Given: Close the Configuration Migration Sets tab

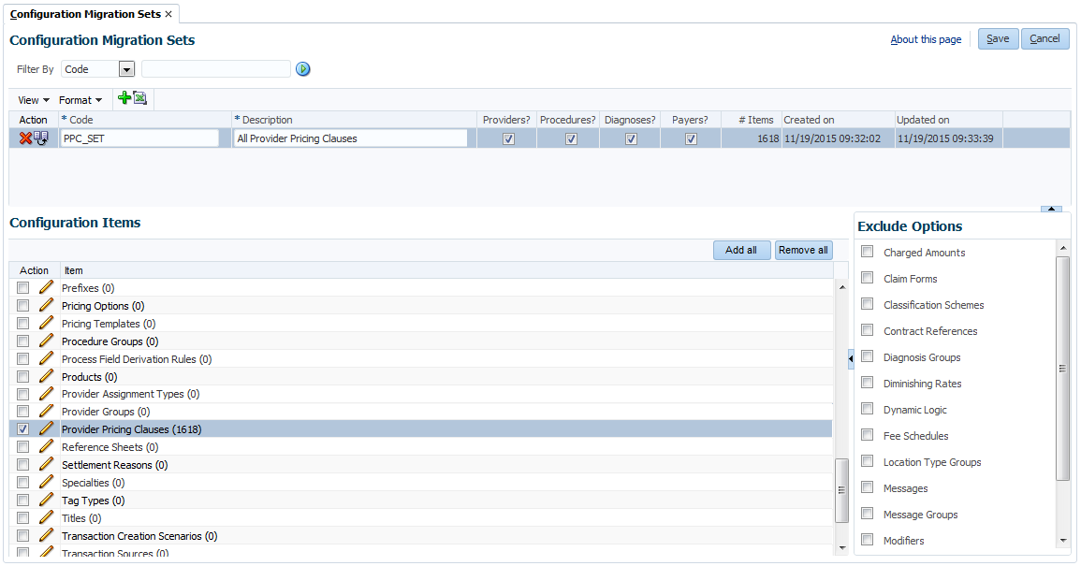Looking at the screenshot, I should click(x=168, y=14).
